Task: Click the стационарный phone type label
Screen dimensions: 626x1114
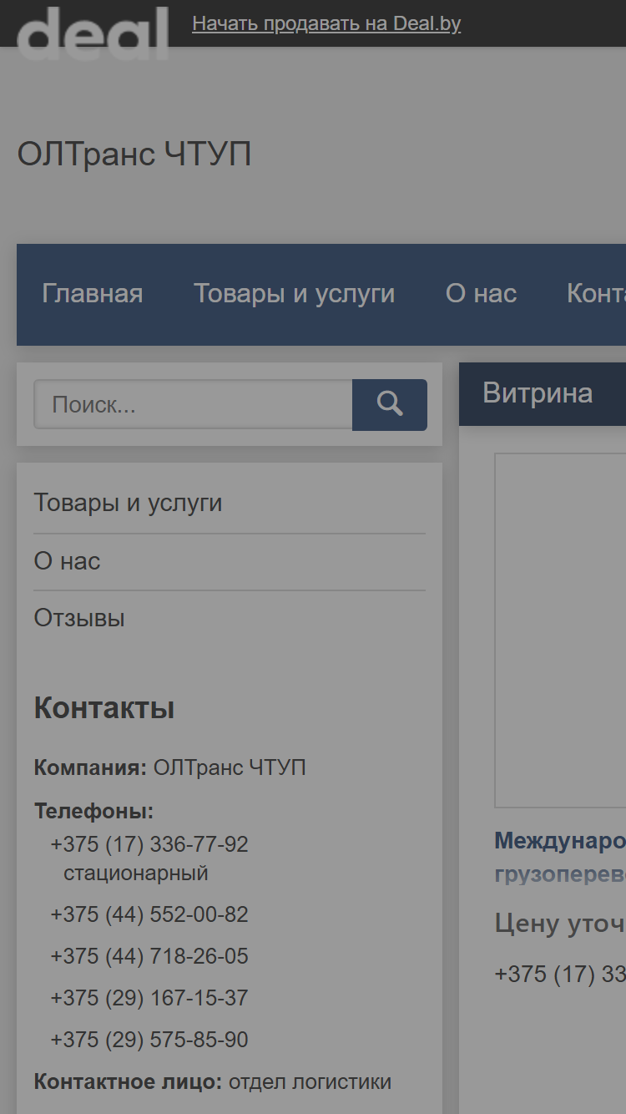Action: [x=136, y=873]
